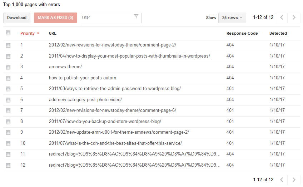Click bottom next page arrow
The width and height of the screenshot is (303, 187).
click(x=294, y=179)
